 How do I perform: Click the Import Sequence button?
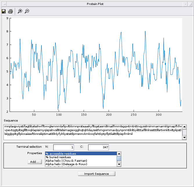[96, 174]
